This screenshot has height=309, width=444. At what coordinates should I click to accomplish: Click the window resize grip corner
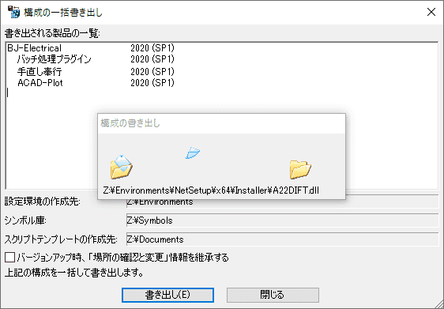(x=438, y=303)
